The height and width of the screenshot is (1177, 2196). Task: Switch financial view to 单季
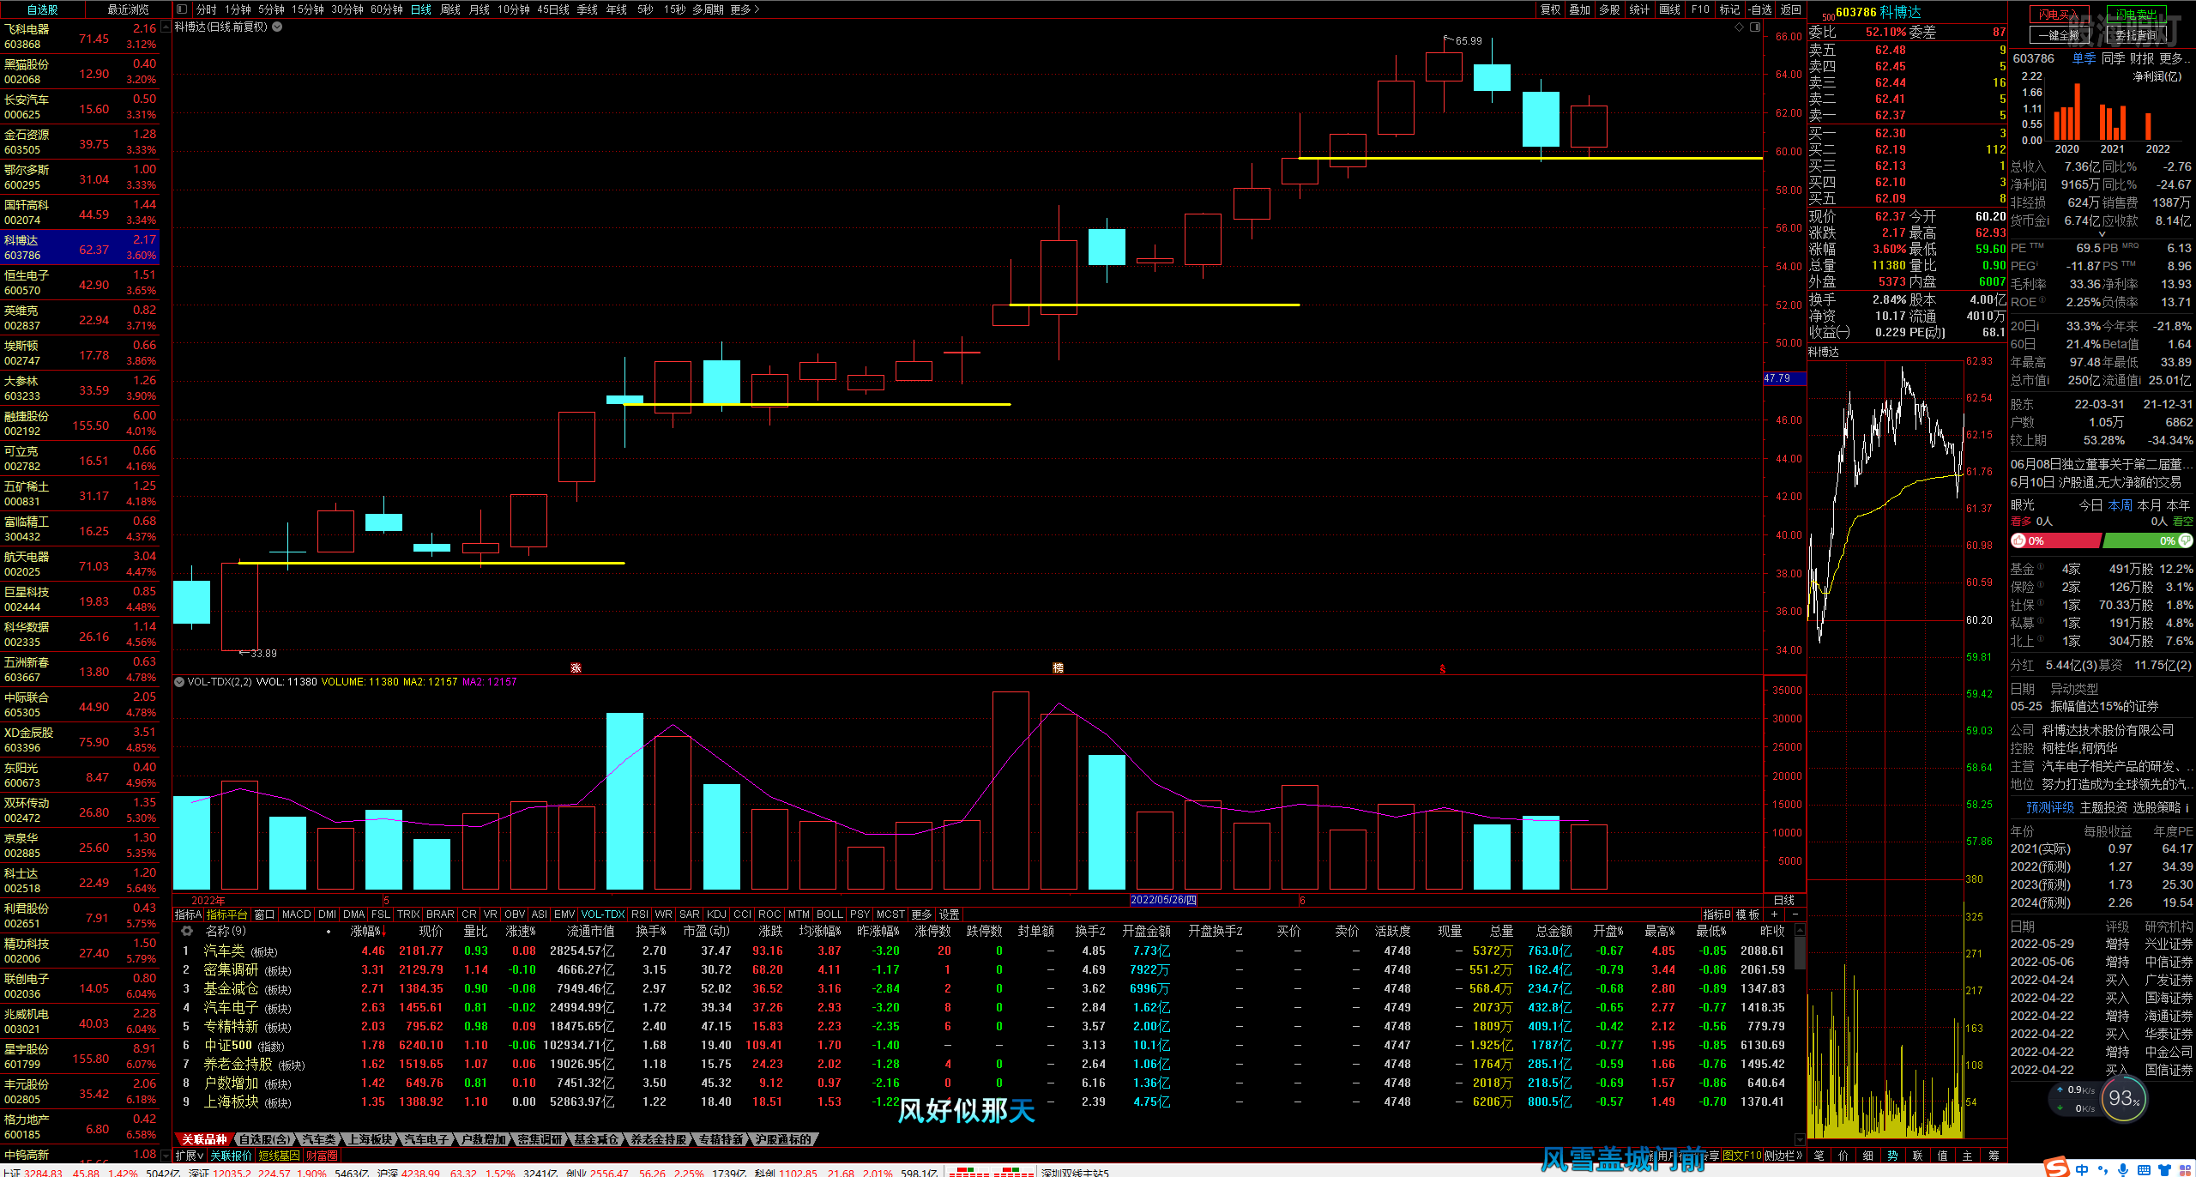2084,58
